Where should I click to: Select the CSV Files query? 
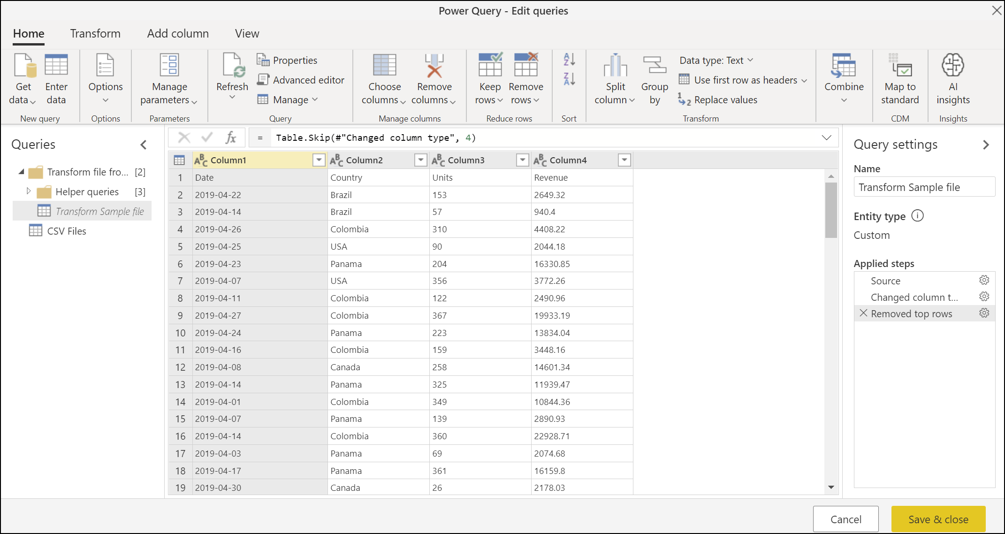pos(67,230)
